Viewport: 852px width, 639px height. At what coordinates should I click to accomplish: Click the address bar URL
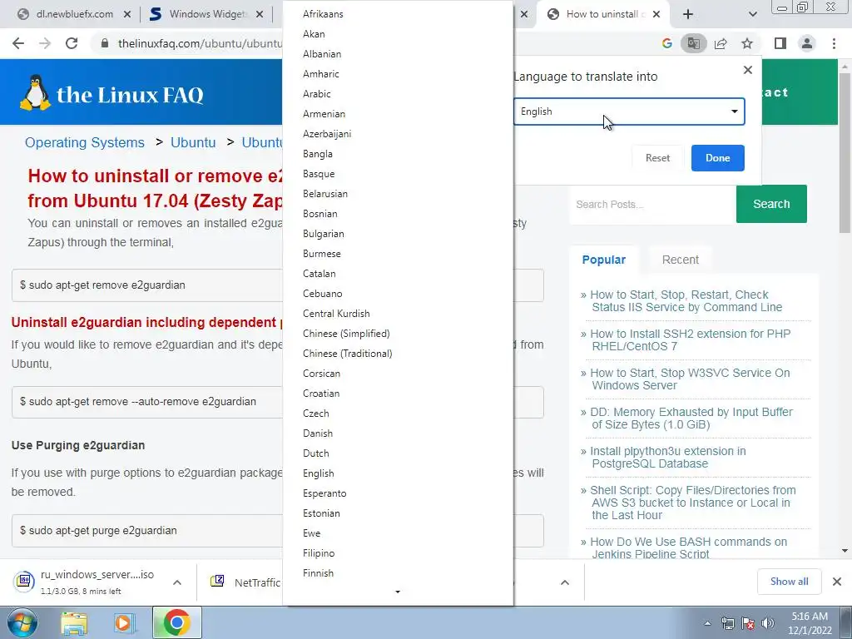coord(200,43)
